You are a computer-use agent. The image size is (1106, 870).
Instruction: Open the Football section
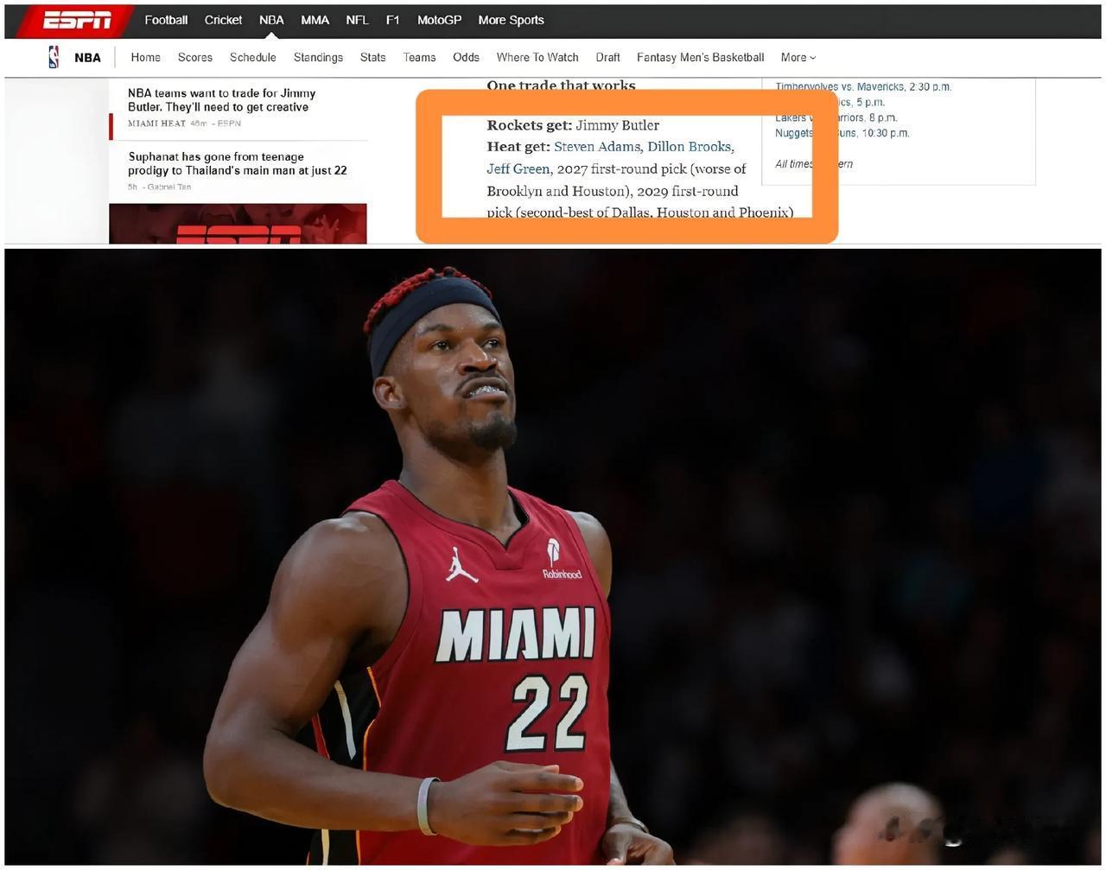click(166, 20)
